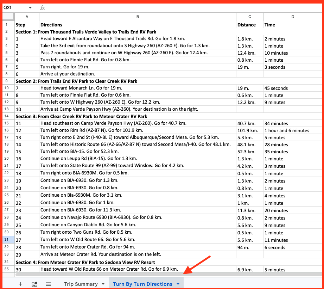Select column B header
Screen dimensions: 324x289
(x=138, y=17)
